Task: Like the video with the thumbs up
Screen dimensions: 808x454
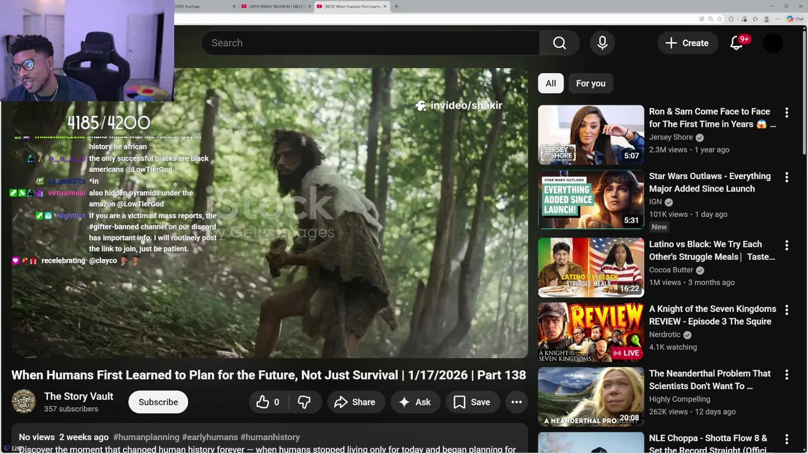Action: [x=268, y=402]
